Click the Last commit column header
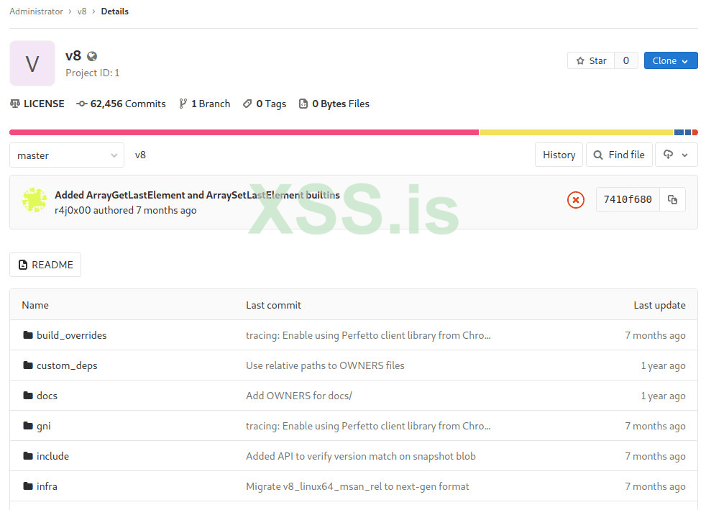Viewport: 706px width, 510px height. coord(274,306)
